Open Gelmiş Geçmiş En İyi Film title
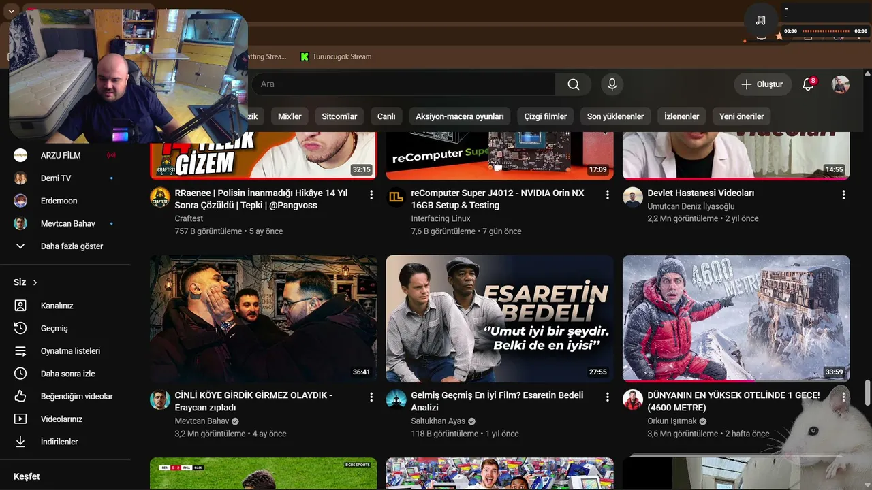Screen dimensions: 872x490 coord(497,402)
